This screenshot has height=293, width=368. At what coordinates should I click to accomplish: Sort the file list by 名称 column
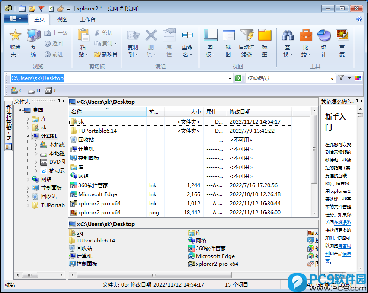pyautogui.click(x=108, y=111)
